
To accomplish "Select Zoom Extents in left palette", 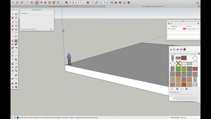I will 13,71.
